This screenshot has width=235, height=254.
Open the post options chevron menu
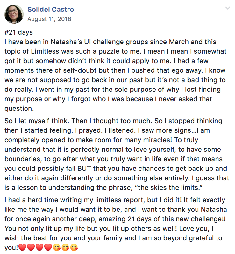point(227,8)
